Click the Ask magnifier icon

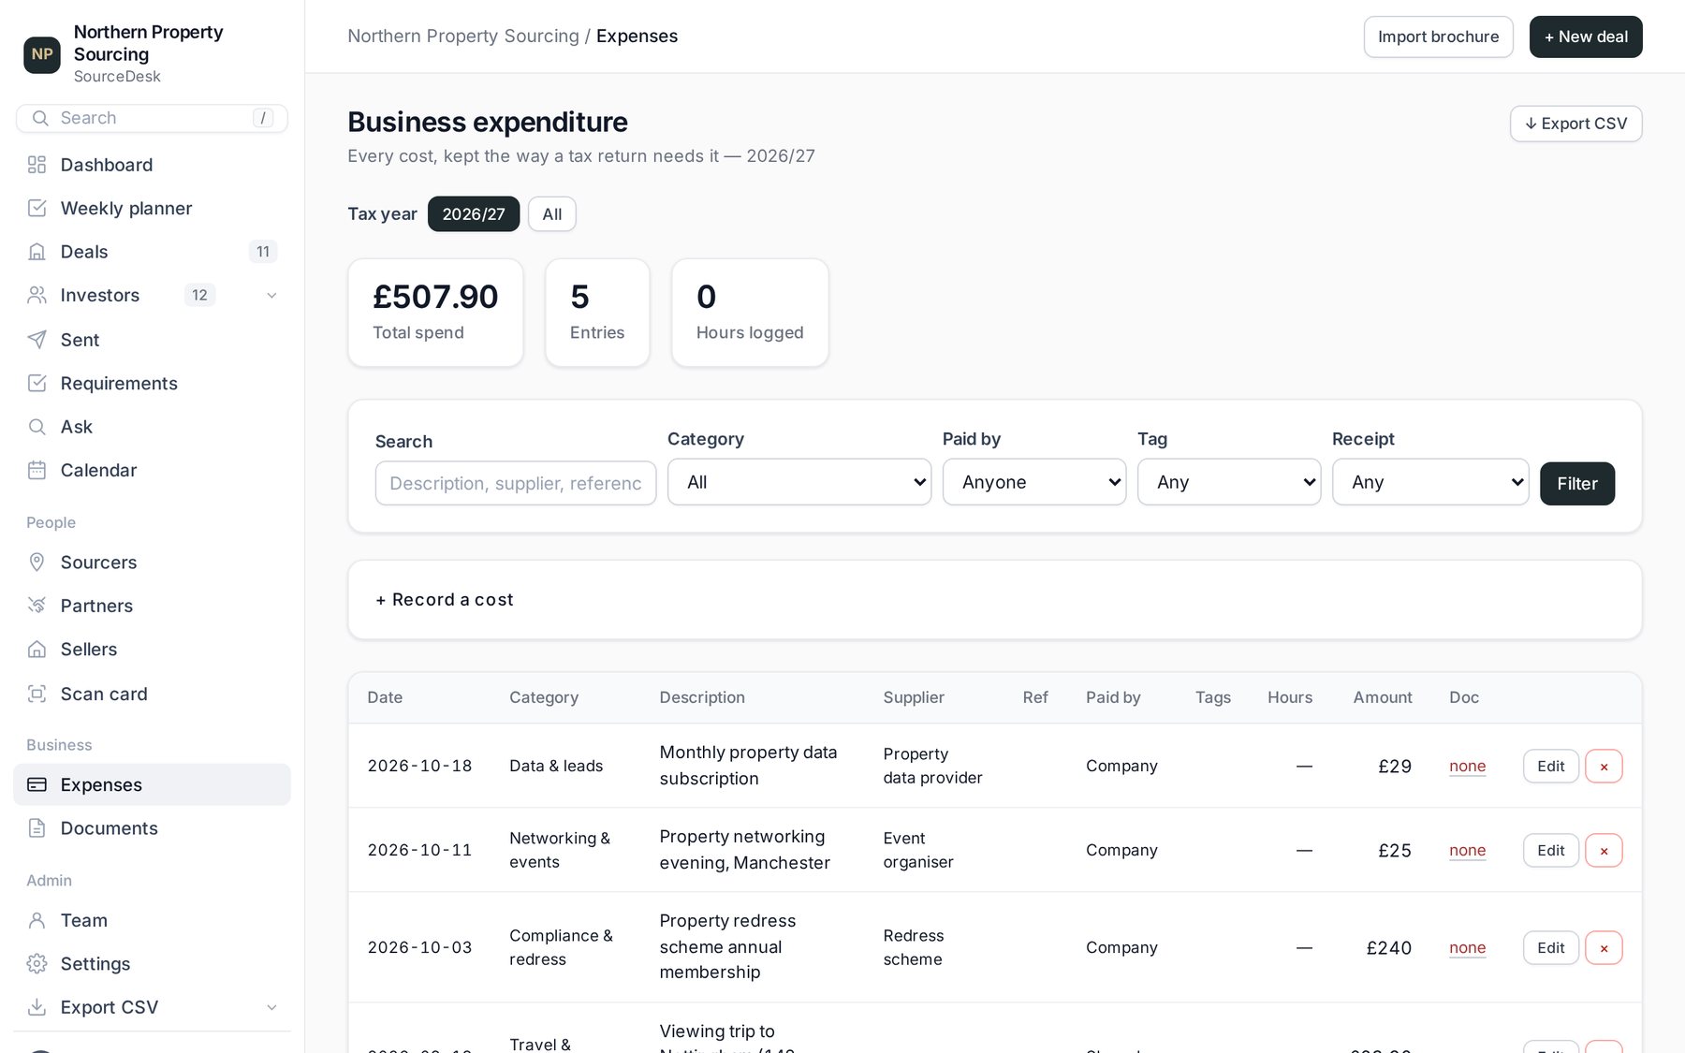tap(37, 427)
